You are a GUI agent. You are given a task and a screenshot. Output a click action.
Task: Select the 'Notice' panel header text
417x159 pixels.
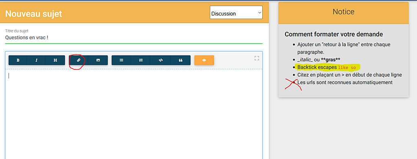point(343,12)
